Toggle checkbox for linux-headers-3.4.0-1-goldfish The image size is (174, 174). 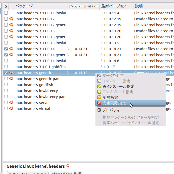6,67
